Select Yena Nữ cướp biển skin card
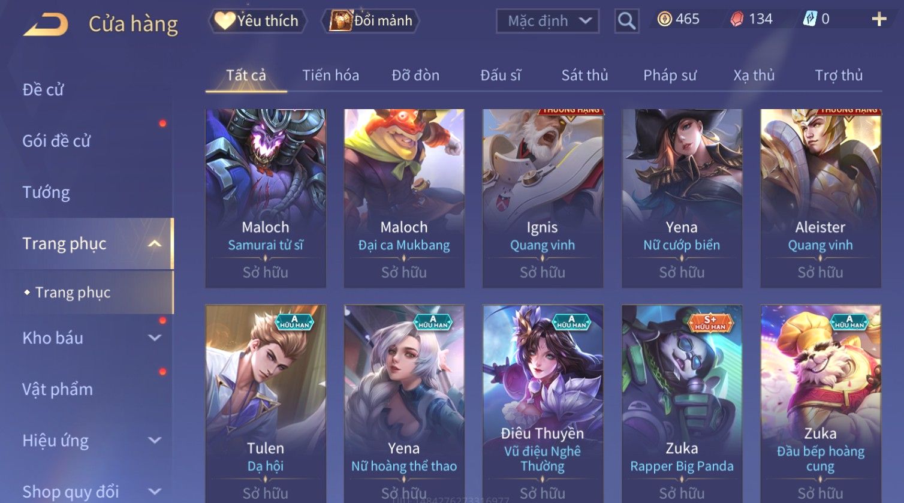Viewport: 904px width, 503px height. (x=682, y=198)
